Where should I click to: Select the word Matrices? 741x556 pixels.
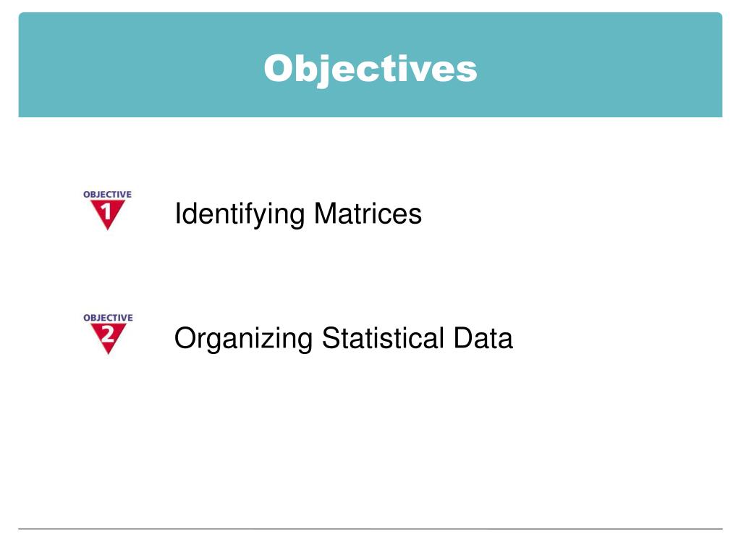[368, 214]
